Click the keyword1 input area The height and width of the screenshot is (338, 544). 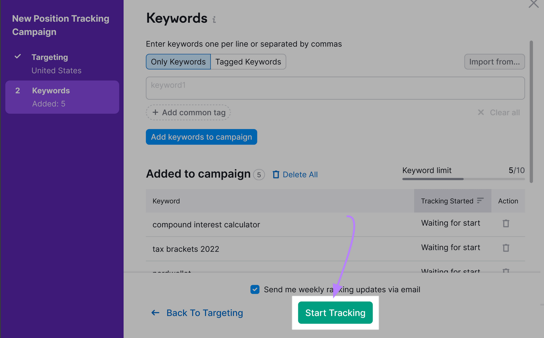tap(336, 88)
